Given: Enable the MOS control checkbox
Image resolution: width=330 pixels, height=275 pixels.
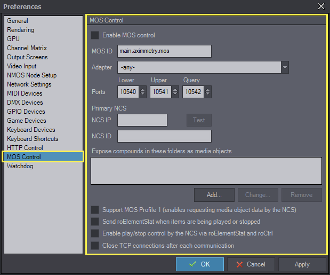Looking at the screenshot, I should pyautogui.click(x=95, y=35).
